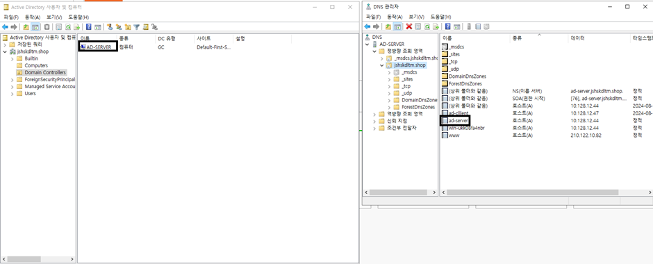Screen dimensions: 653x264
Task: Select Domain Controllers in Active Directory tree
Action: pos(45,72)
